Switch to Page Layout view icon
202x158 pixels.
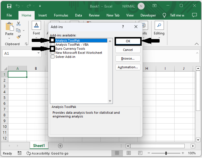[128, 153]
